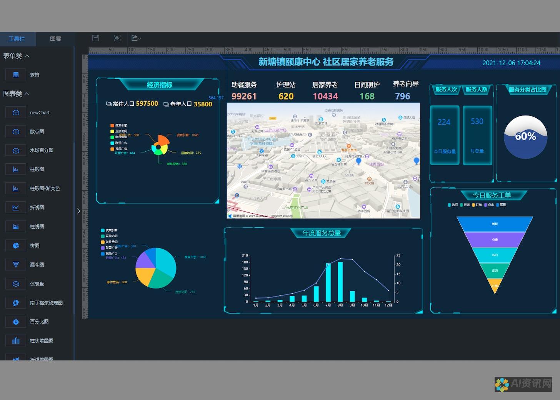Click the 60% water ball chart
560x400 pixels.
525,137
